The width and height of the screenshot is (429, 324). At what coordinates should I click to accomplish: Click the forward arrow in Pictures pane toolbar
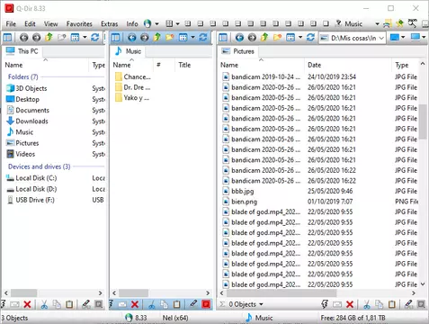tap(252, 38)
